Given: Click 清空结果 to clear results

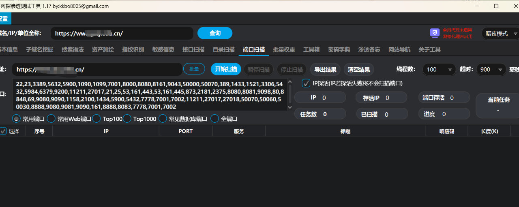Looking at the screenshot, I should coord(359,69).
